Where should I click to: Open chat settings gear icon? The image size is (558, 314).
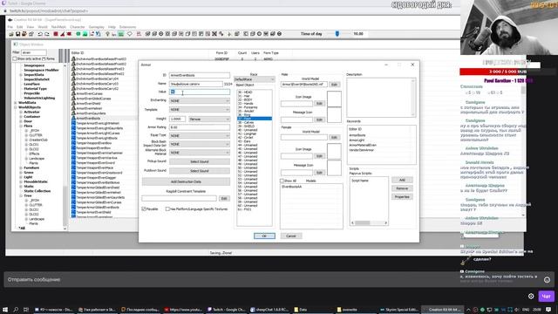(531, 297)
